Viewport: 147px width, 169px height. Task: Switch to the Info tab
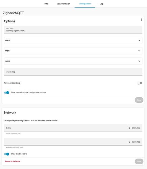tap(46, 4)
